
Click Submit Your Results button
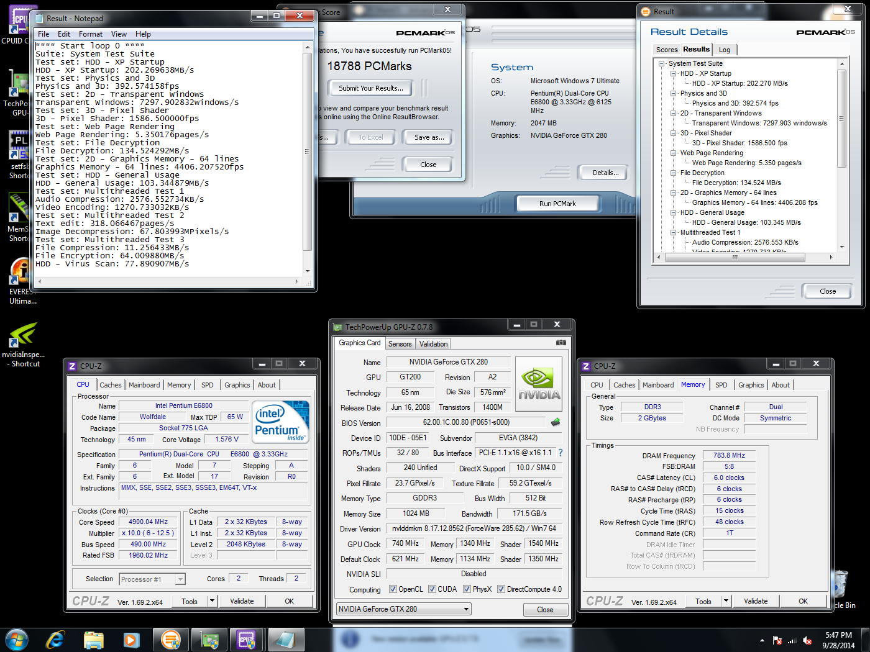370,88
